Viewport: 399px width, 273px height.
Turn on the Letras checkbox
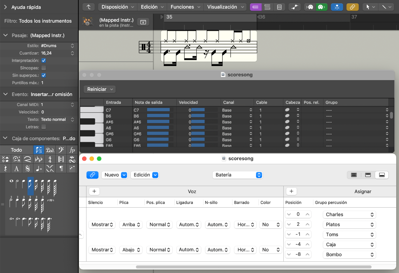point(43,127)
